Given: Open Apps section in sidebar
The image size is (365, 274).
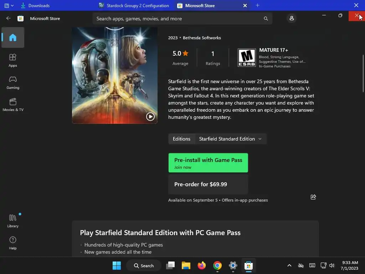Looking at the screenshot, I should pos(13,61).
